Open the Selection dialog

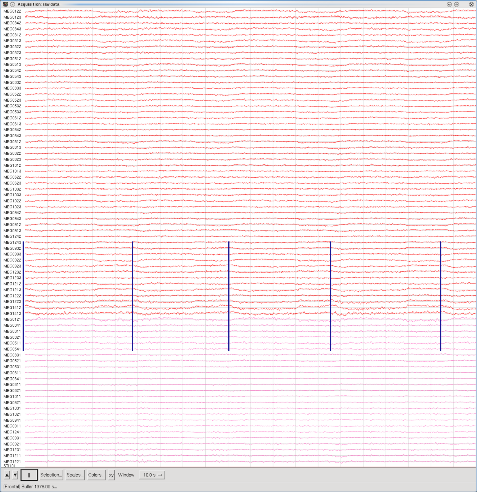tap(51, 475)
